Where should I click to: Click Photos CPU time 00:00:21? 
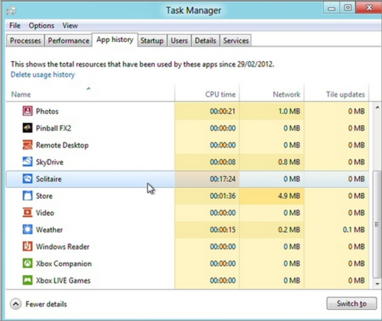223,111
